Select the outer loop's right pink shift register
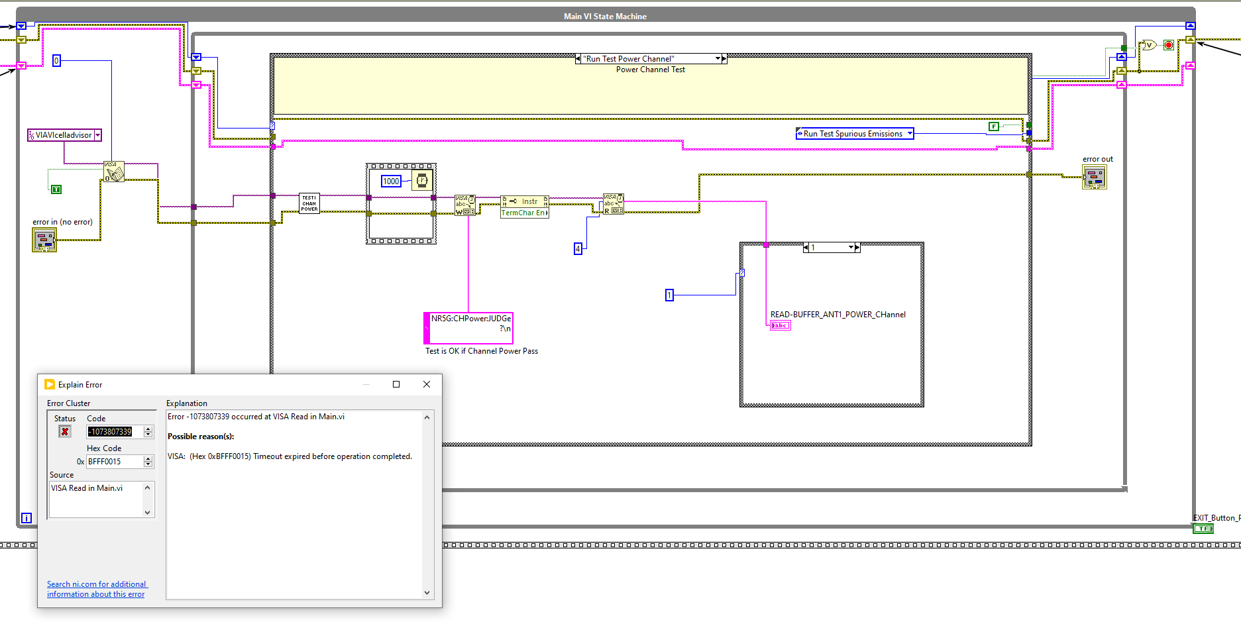 click(x=1191, y=66)
